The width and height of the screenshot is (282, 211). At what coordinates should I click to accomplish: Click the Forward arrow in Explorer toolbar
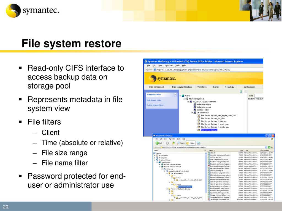point(167,143)
